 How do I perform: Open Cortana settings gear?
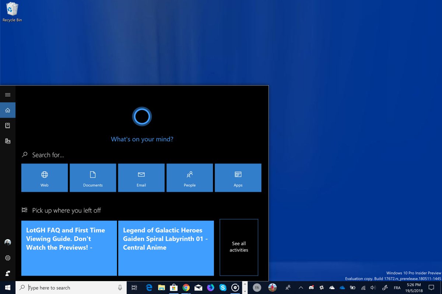click(8, 258)
